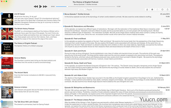Select the 'Science in Action' title
Screen dimensions: 171x108
click(21, 87)
